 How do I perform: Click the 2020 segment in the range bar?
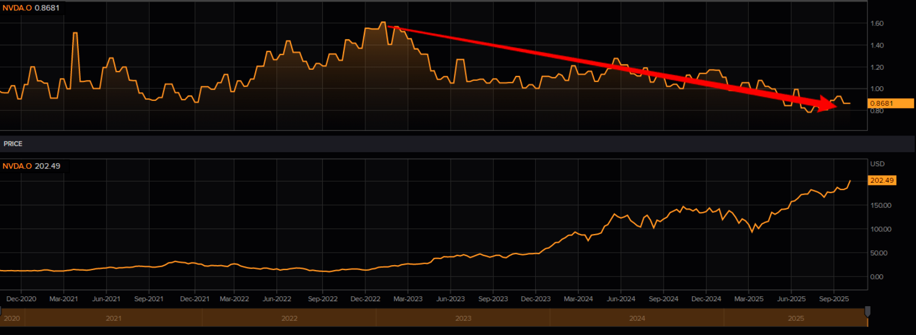[11, 318]
